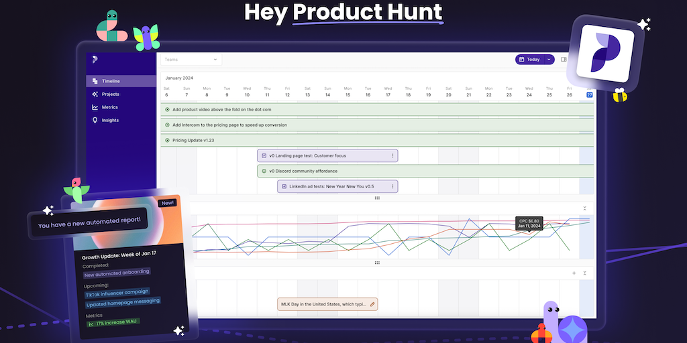The image size is (687, 343).
Task: Click the CPC $0.80 chart tooltip
Action: pos(529,223)
